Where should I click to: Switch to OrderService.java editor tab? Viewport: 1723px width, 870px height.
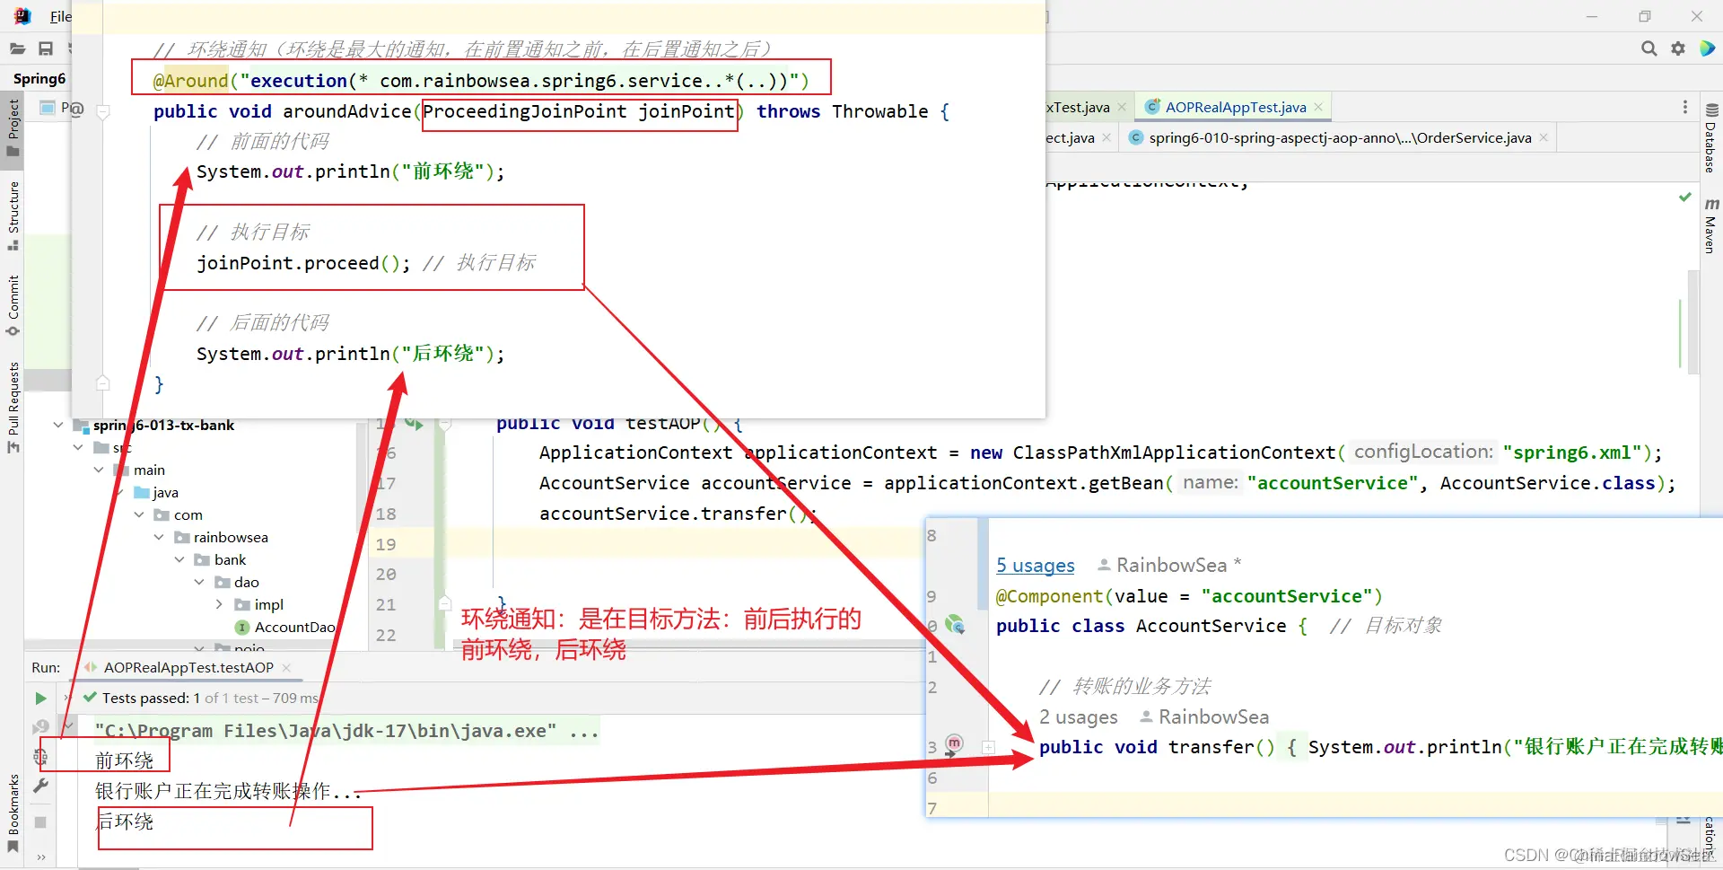1339,137
